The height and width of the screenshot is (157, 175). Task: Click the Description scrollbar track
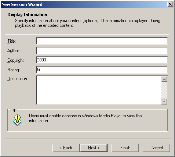click(164, 90)
